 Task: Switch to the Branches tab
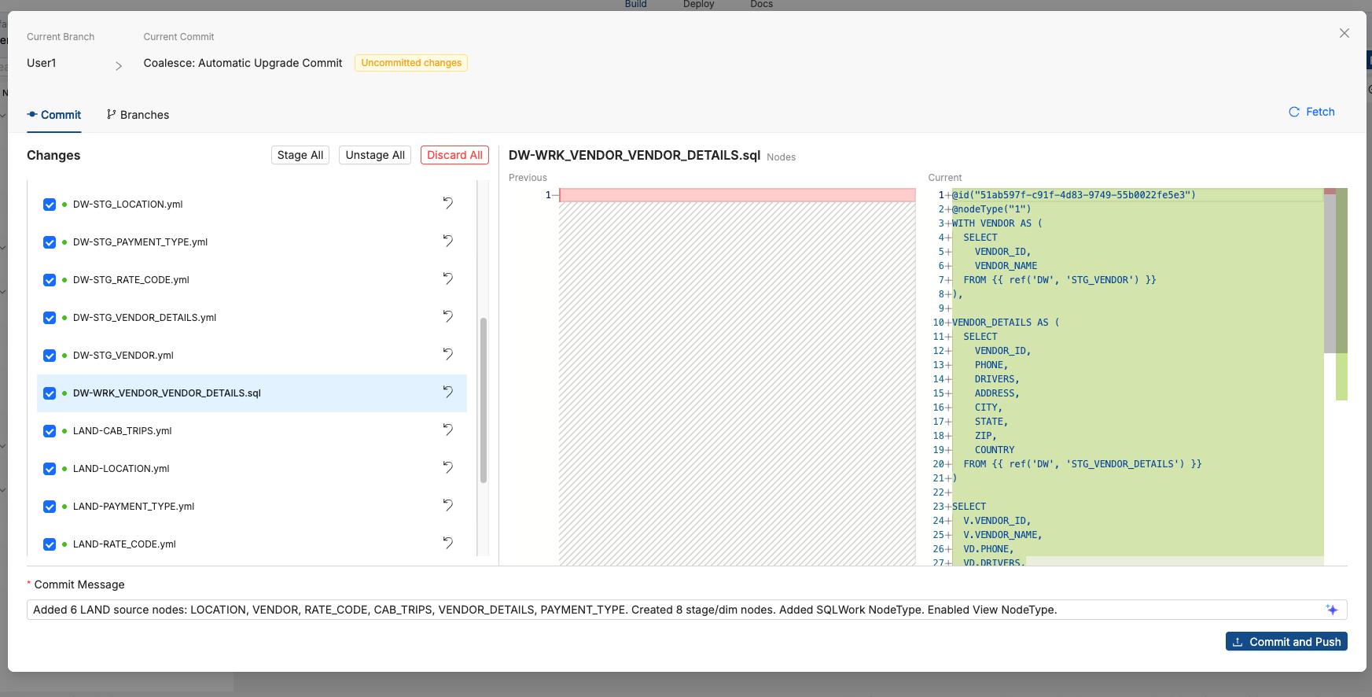click(138, 115)
